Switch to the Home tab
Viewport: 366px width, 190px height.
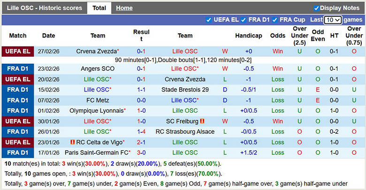click(x=124, y=8)
